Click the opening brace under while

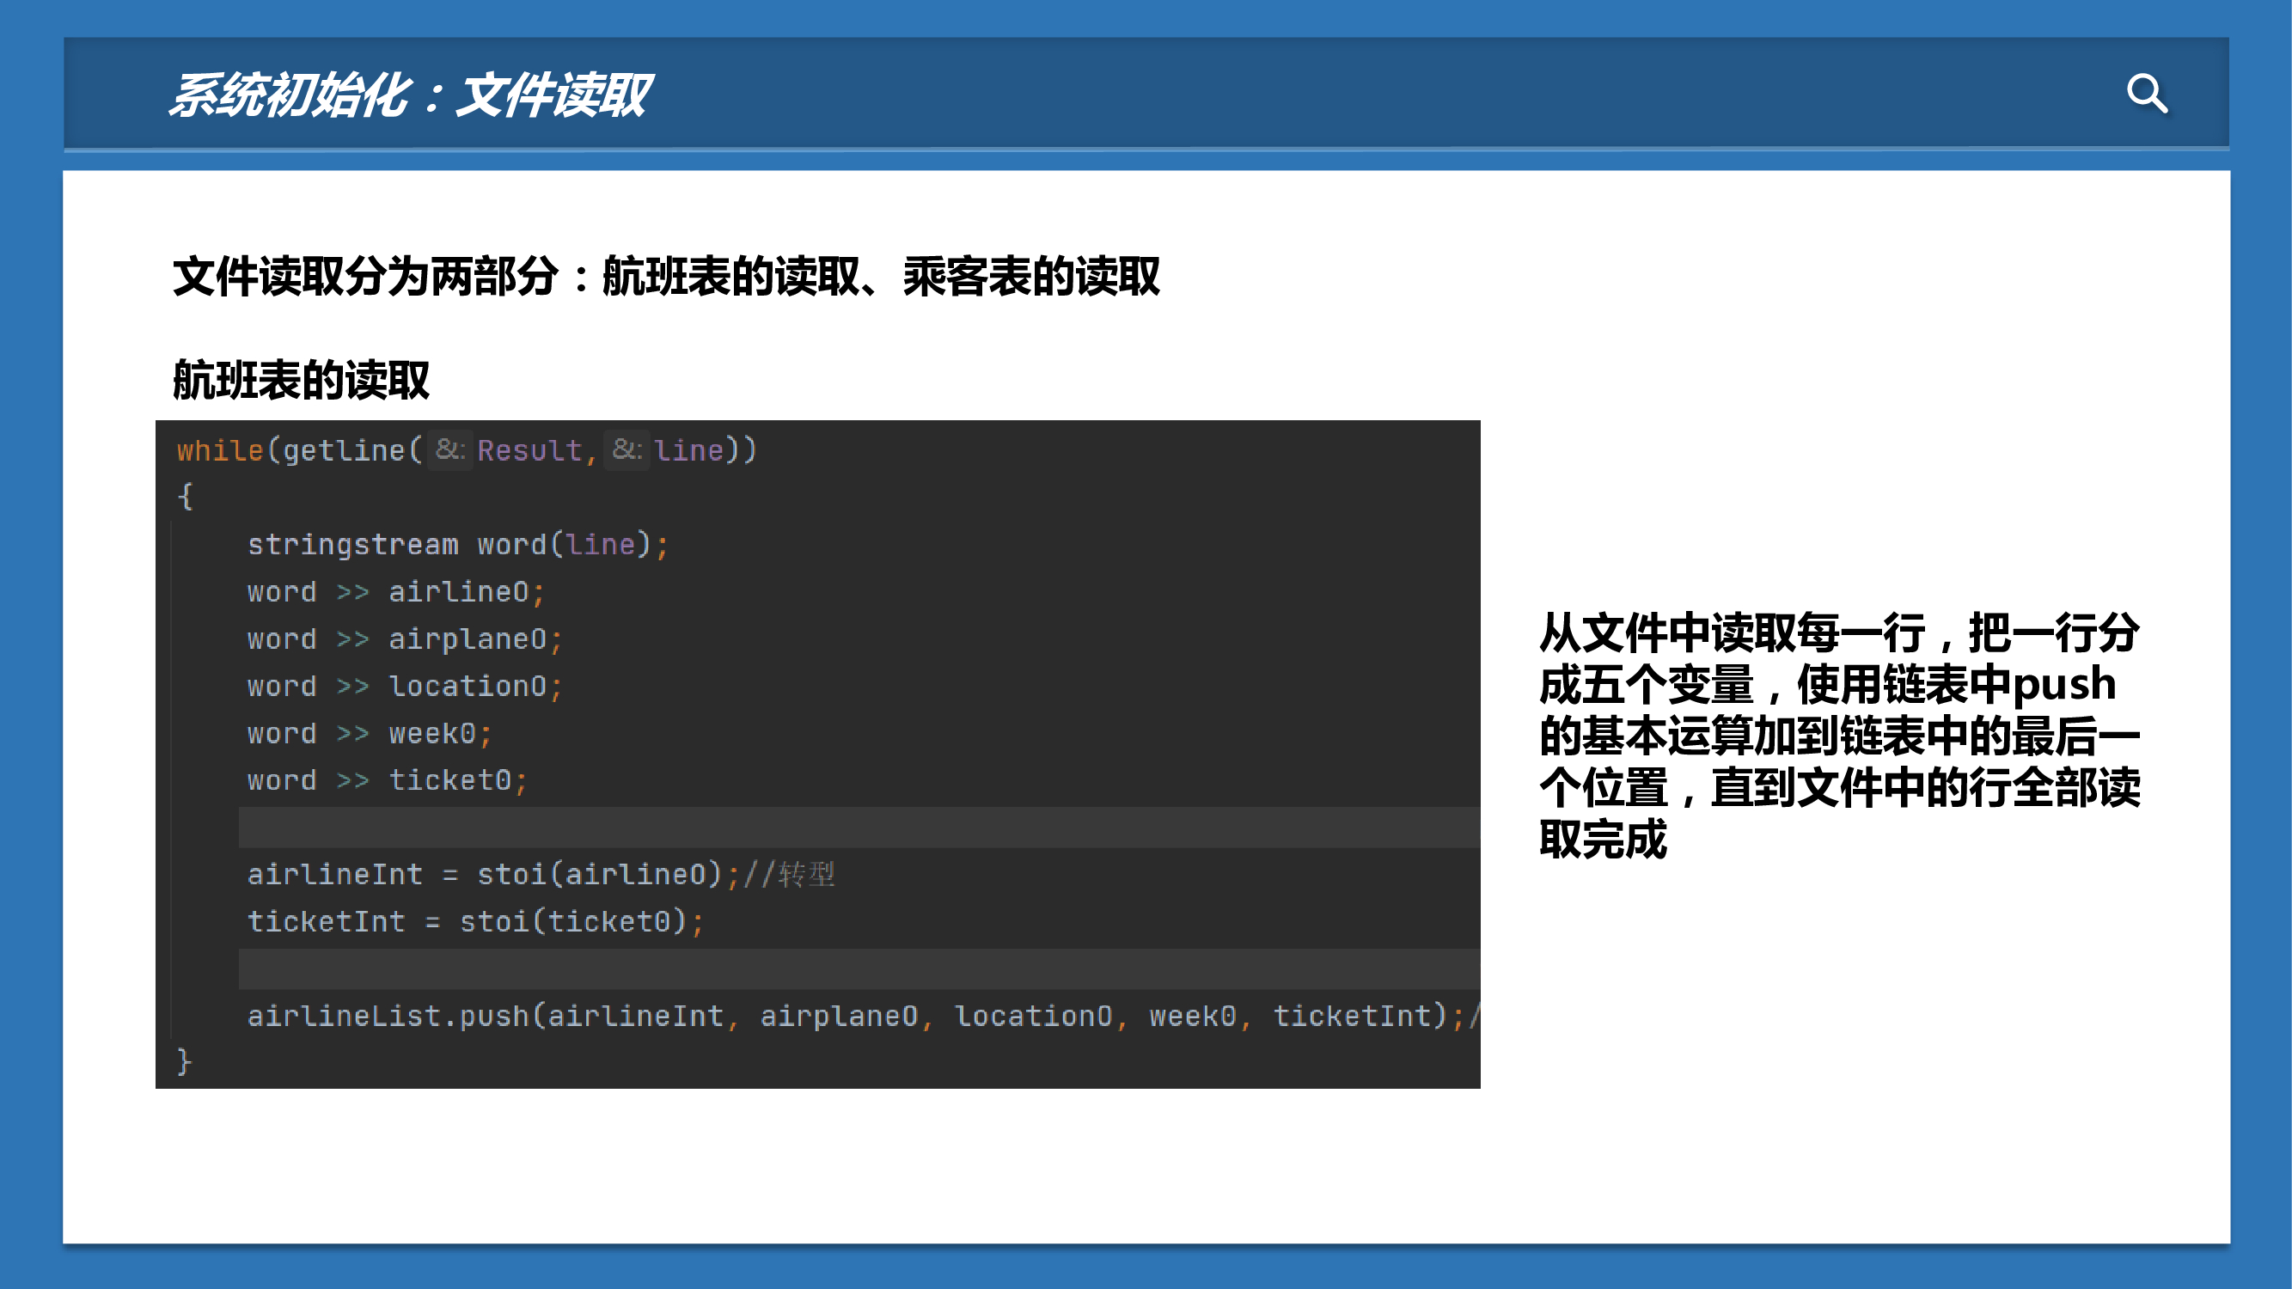point(184,497)
